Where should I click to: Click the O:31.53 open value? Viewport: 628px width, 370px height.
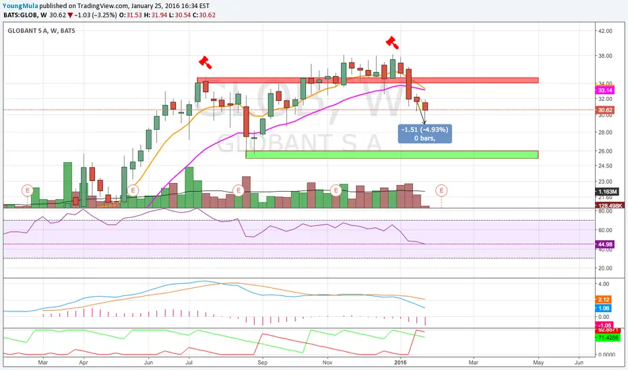(131, 15)
